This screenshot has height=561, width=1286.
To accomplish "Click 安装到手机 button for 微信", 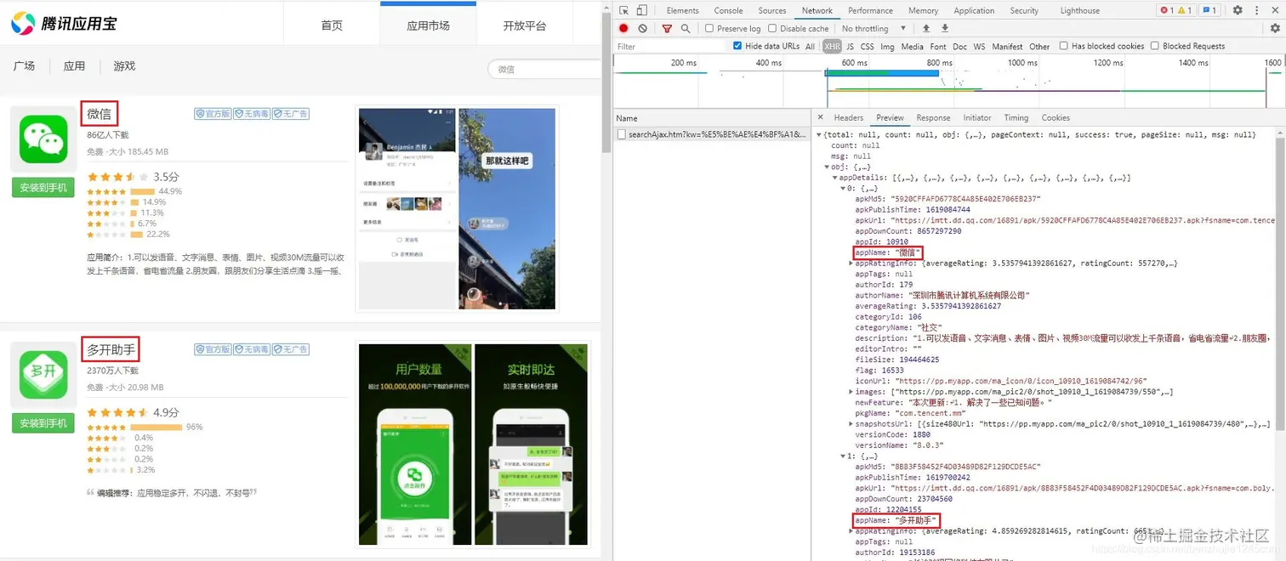I will tap(43, 187).
